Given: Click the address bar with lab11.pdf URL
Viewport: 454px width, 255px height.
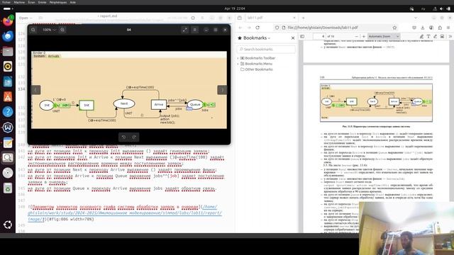Looking at the screenshot, I should 336,28.
